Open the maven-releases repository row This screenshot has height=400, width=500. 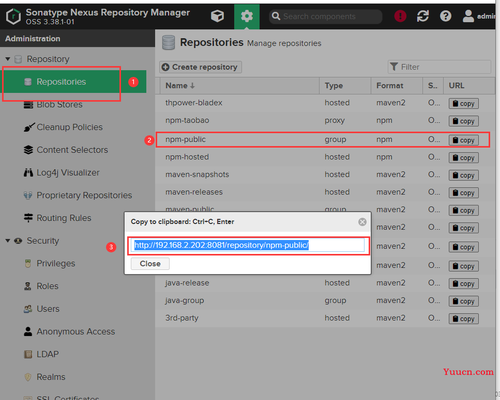(325, 192)
